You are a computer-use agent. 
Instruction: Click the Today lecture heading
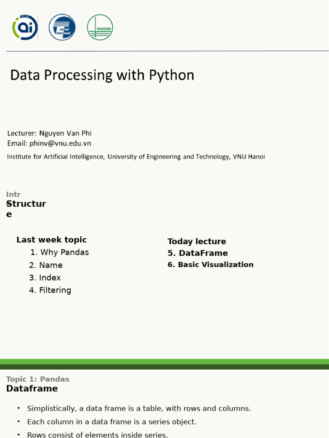point(197,241)
